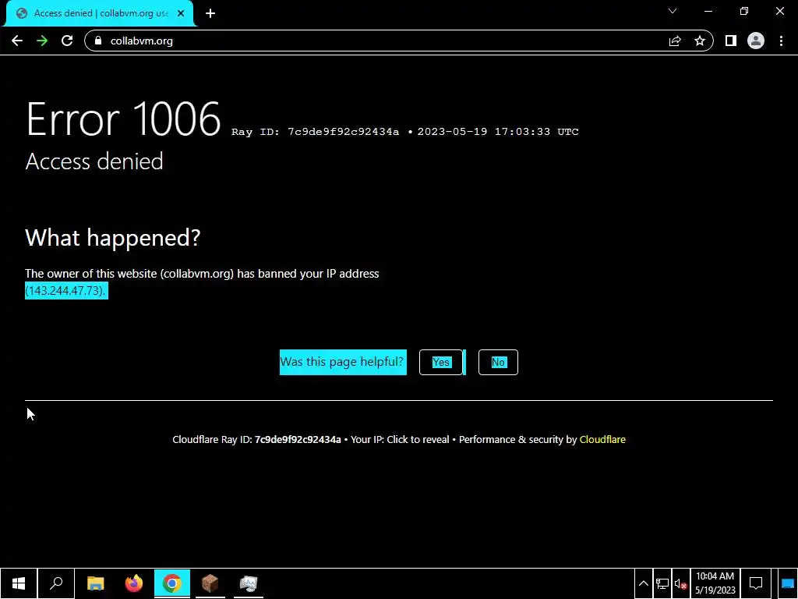Restore down the Chrome window
Viewport: 798px width, 599px height.
(744, 11)
